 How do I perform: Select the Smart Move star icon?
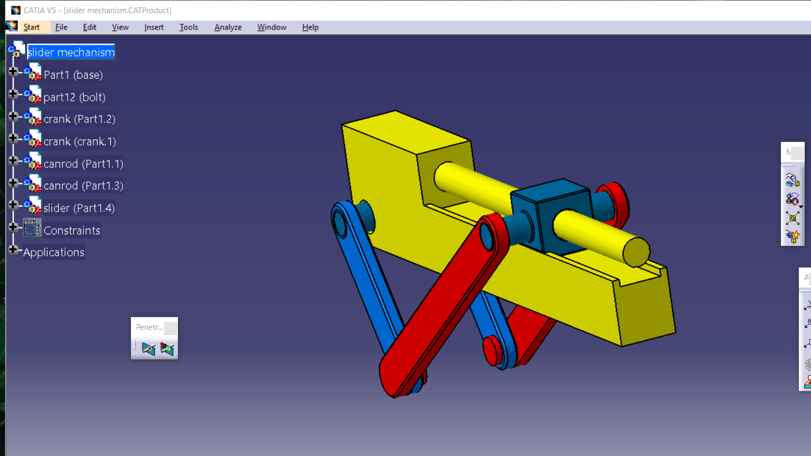792,236
